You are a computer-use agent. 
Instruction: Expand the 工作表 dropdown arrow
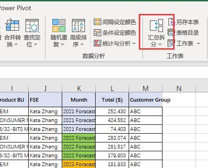click(198, 44)
